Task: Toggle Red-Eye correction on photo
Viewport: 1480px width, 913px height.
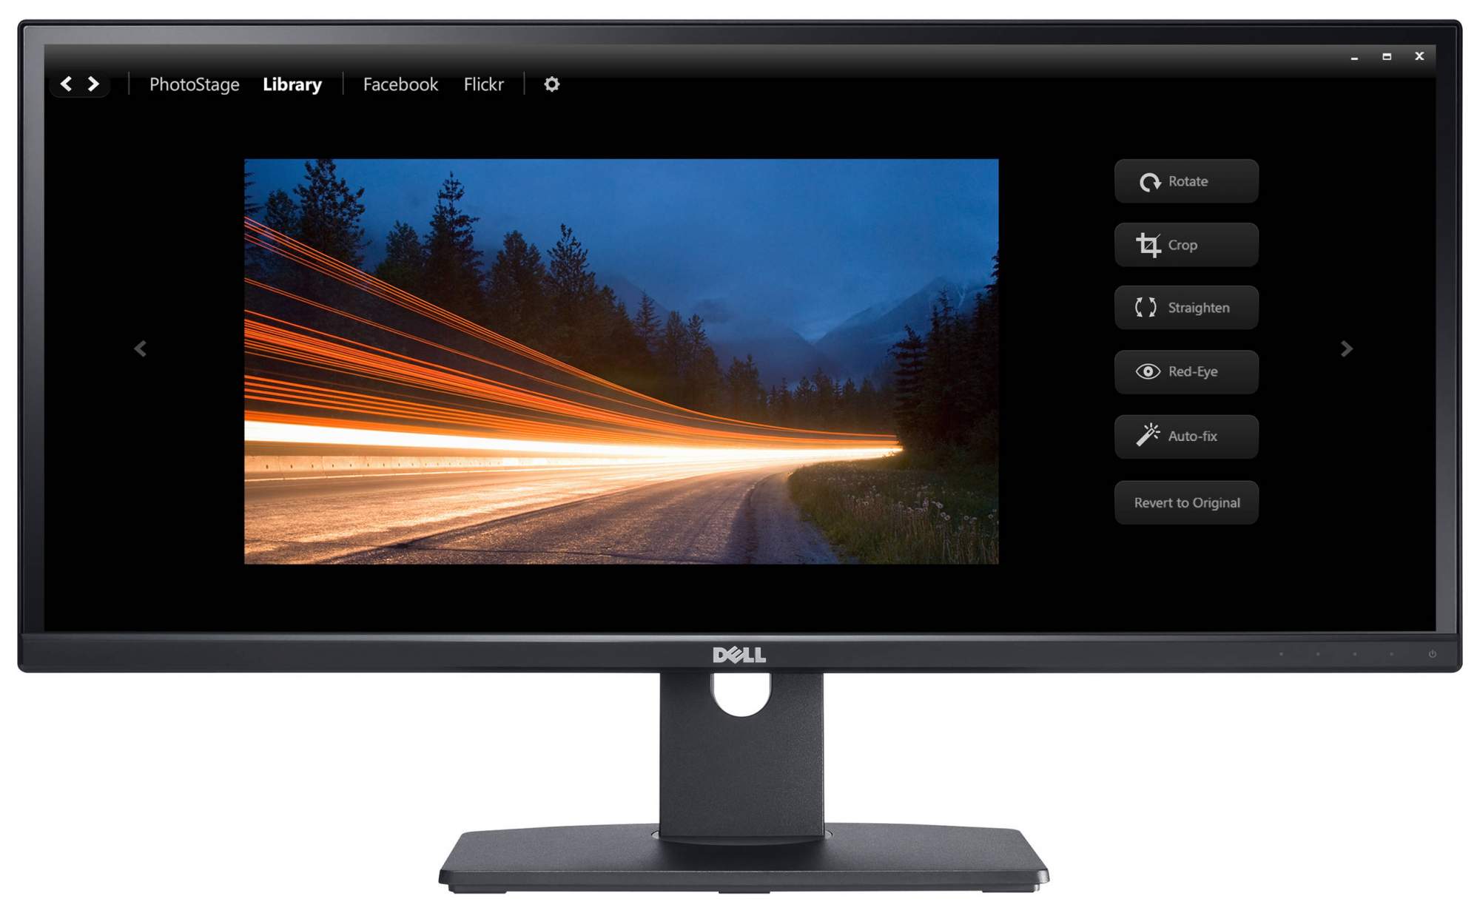Action: pyautogui.click(x=1187, y=370)
